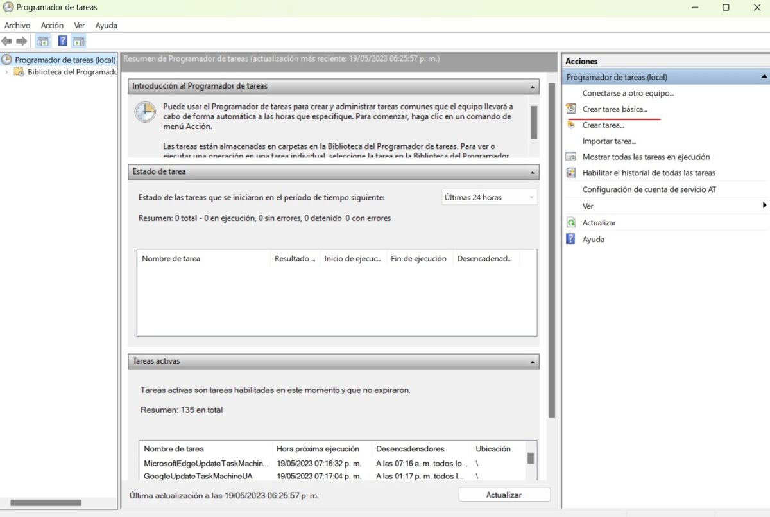Open Ayuda via the blue question mark toolbar icon
The width and height of the screenshot is (770, 517).
pos(62,40)
